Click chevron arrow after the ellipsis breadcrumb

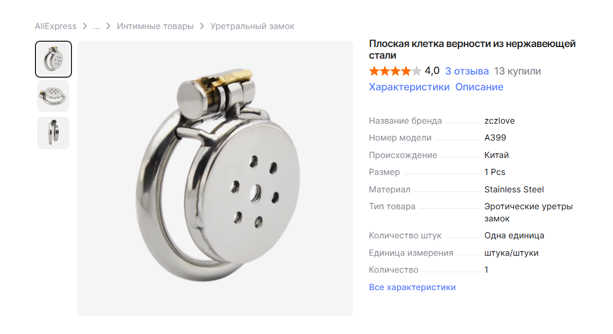[109, 26]
